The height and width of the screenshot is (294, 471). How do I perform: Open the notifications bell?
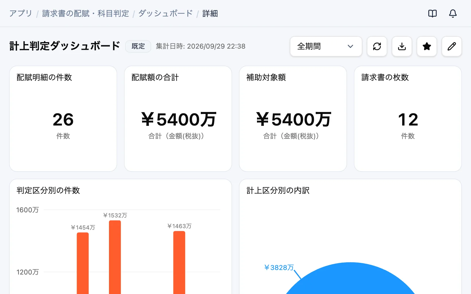point(453,14)
